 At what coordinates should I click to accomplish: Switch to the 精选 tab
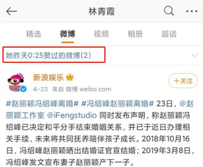(33, 34)
